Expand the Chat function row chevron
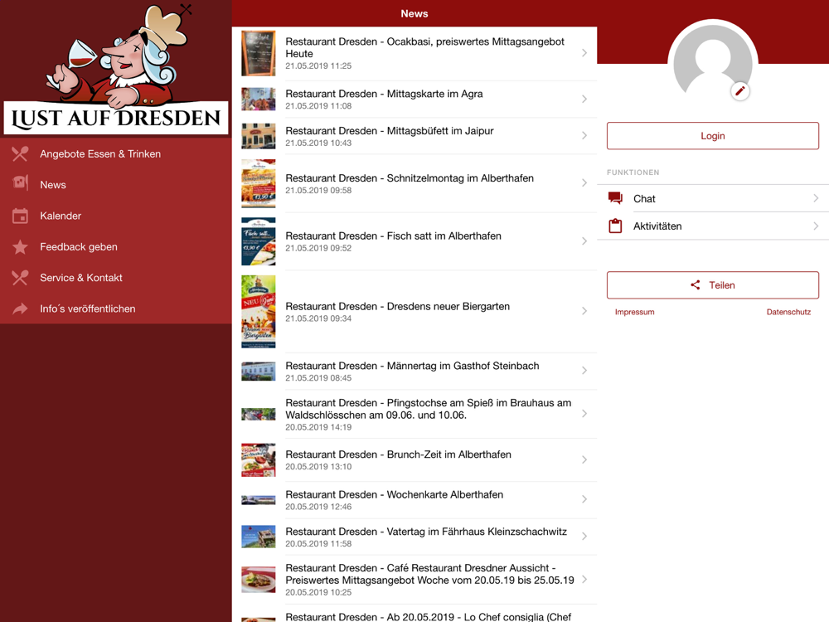 click(x=816, y=198)
